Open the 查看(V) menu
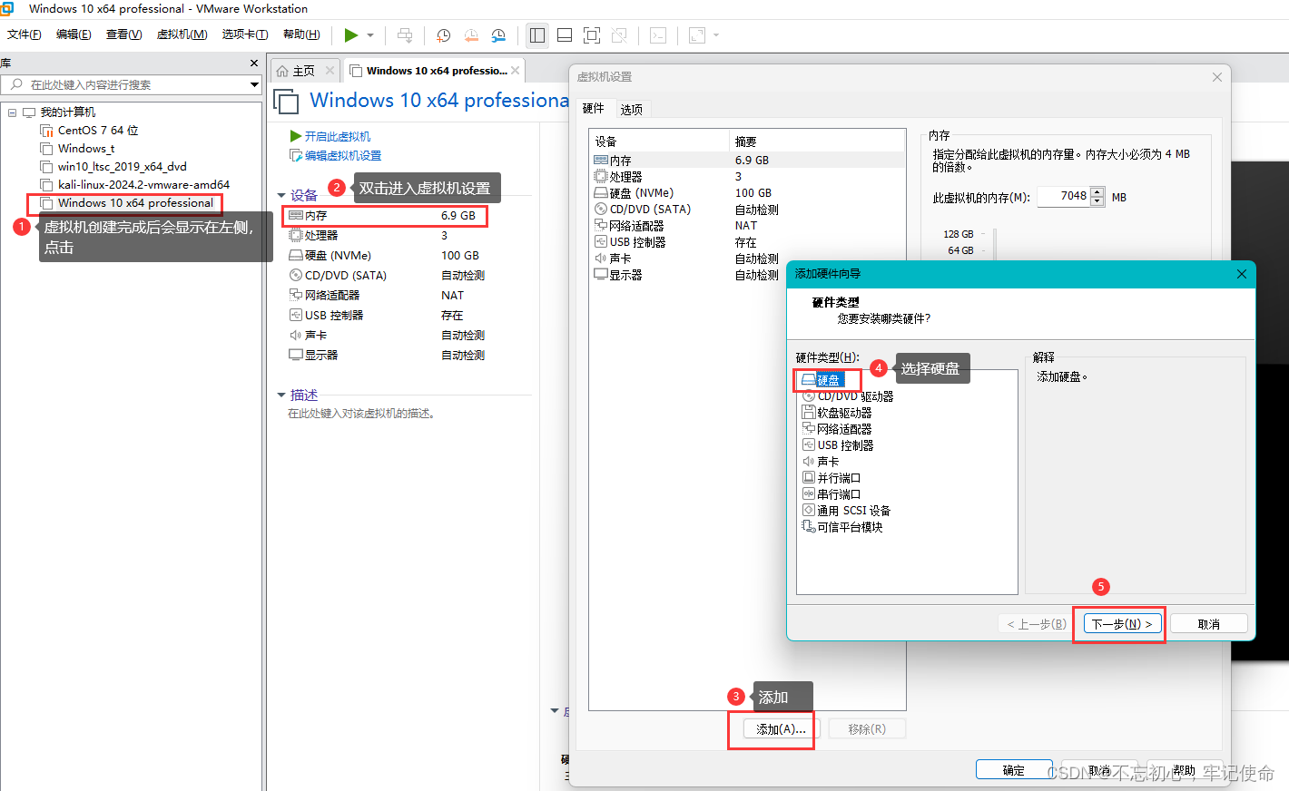 123,34
